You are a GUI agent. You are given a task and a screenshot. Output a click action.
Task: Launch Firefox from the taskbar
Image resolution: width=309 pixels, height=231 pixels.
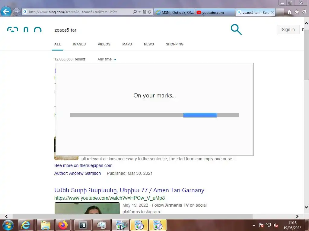[x=63, y=225]
